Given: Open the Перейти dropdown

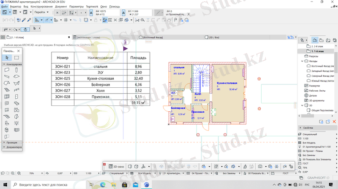Looking at the screenshot, I should [41, 13].
